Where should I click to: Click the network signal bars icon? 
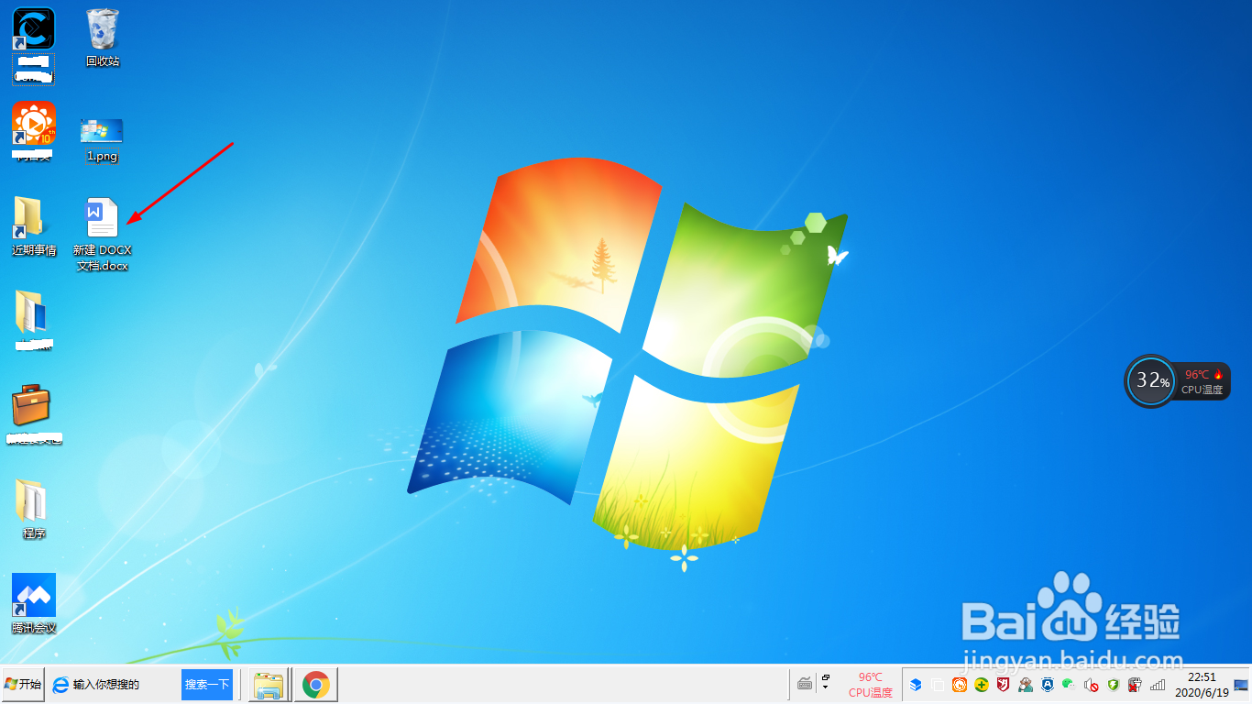coord(1157,685)
